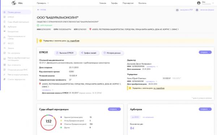Click the Суды общей юрисдикции sidebar icon

(4, 22)
